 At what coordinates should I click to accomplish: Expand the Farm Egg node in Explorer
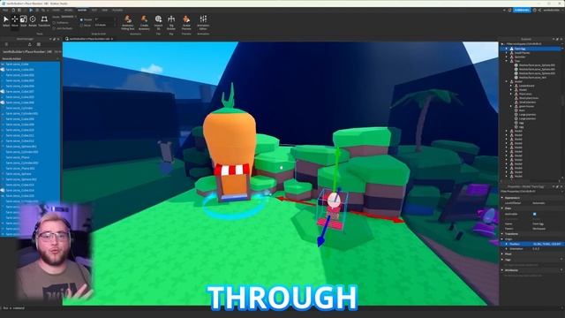point(506,49)
